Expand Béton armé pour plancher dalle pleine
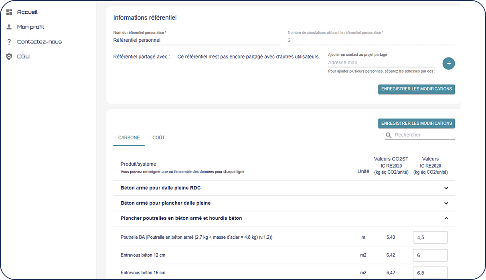The width and height of the screenshot is (486, 280). 446,203
